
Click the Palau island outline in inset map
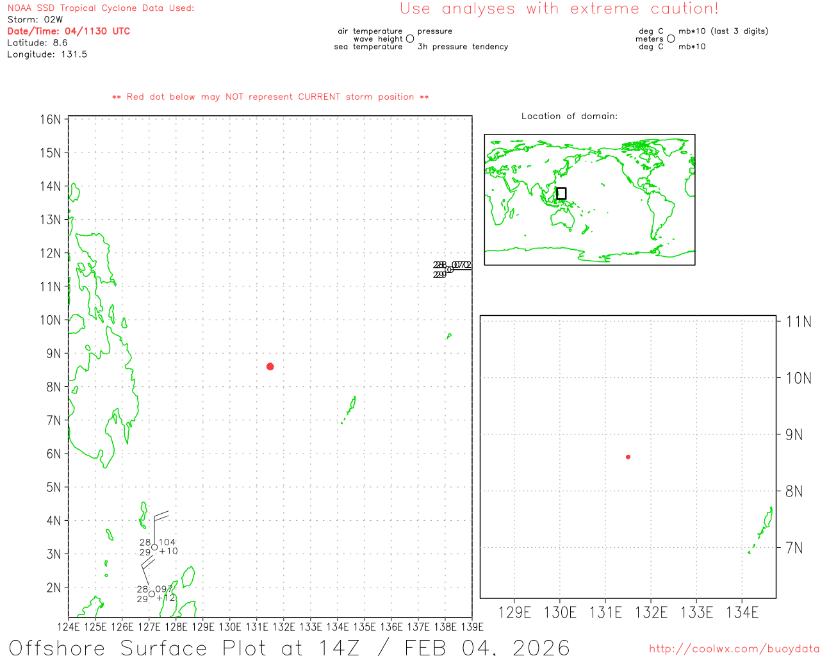click(x=762, y=529)
